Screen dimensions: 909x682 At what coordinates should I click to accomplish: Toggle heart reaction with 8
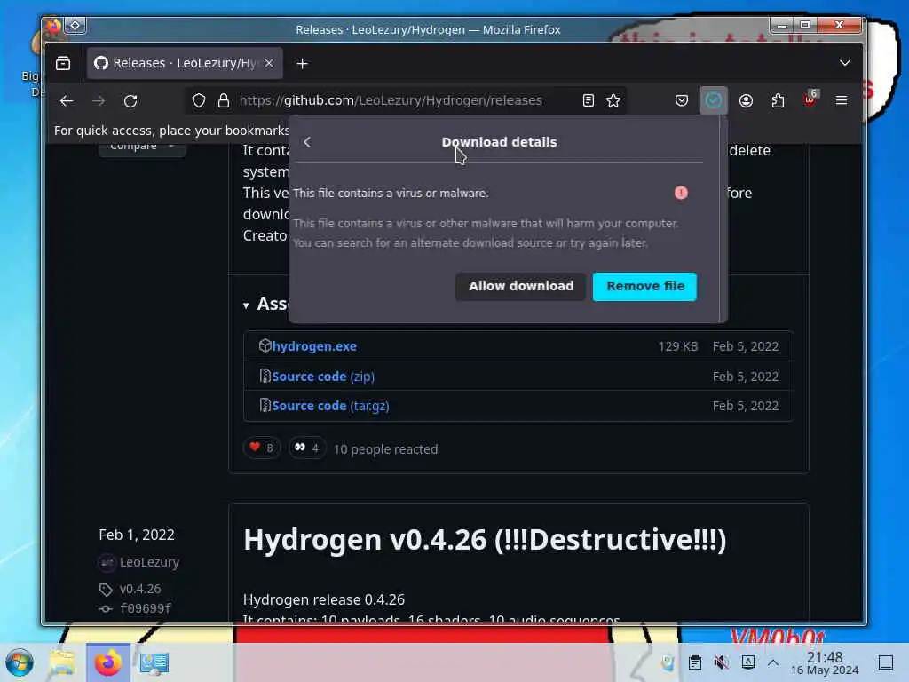pos(262,448)
